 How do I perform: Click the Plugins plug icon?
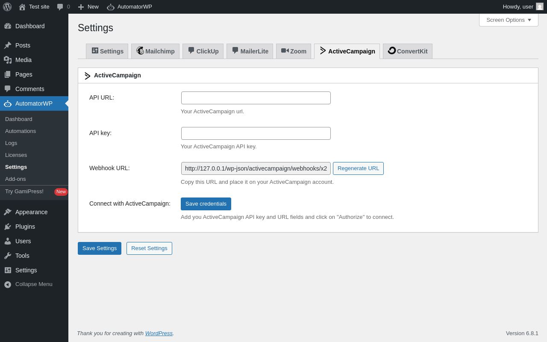click(x=8, y=227)
